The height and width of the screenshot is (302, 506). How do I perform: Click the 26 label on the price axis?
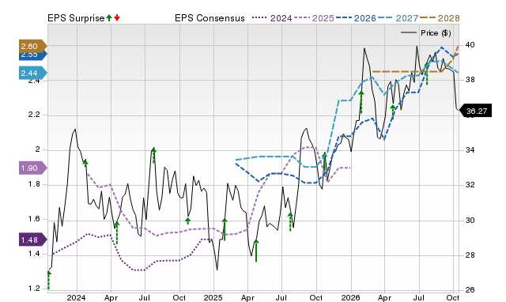[x=470, y=289]
